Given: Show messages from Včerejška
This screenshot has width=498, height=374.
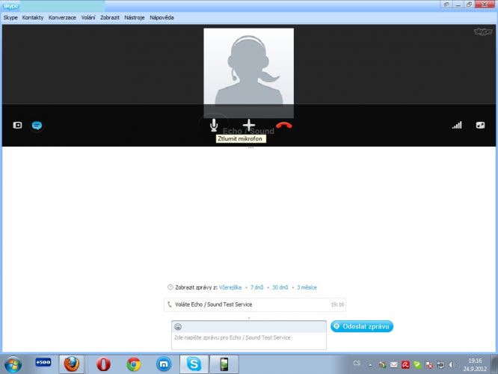Looking at the screenshot, I should tap(230, 287).
